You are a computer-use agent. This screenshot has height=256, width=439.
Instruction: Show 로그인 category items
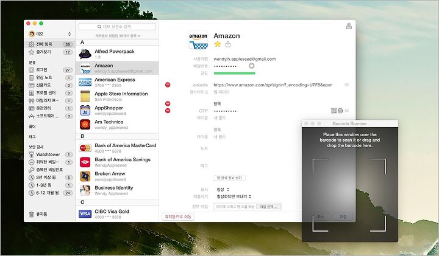tap(50, 70)
